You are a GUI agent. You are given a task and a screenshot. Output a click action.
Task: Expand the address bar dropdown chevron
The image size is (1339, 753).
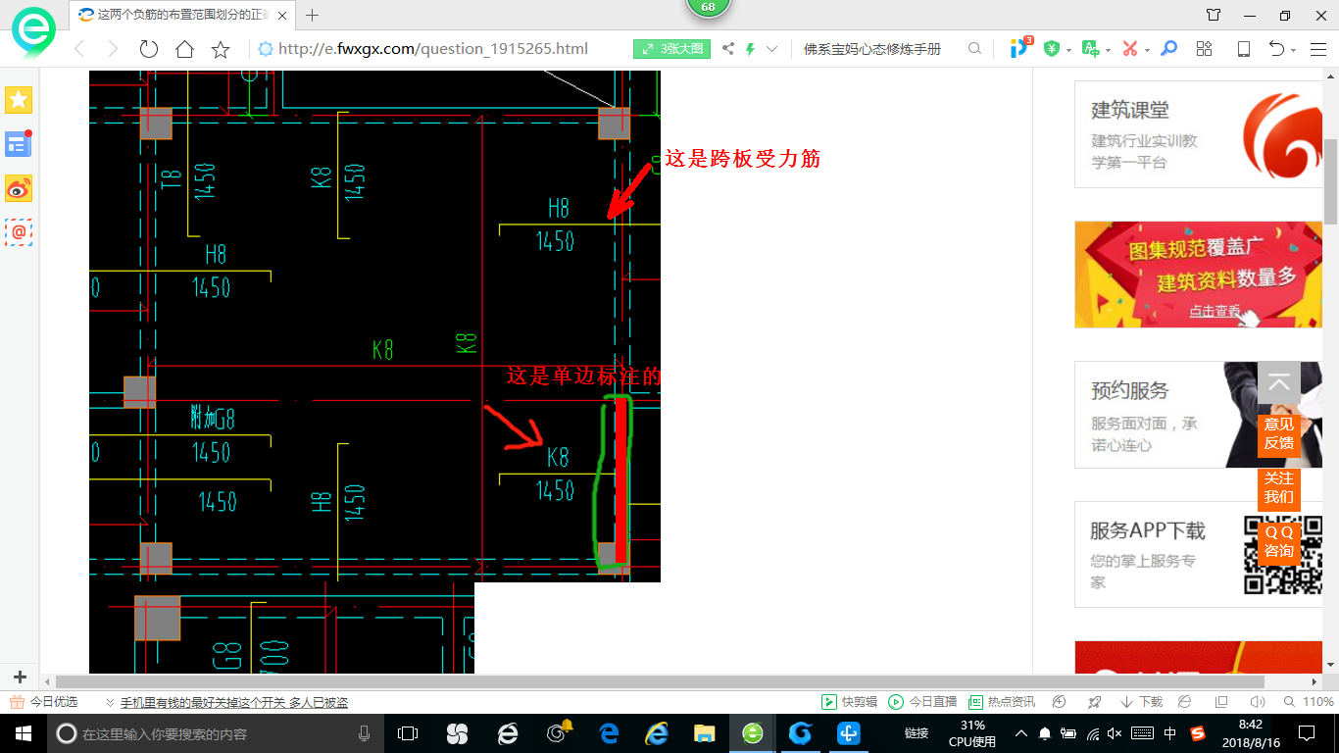tap(771, 48)
